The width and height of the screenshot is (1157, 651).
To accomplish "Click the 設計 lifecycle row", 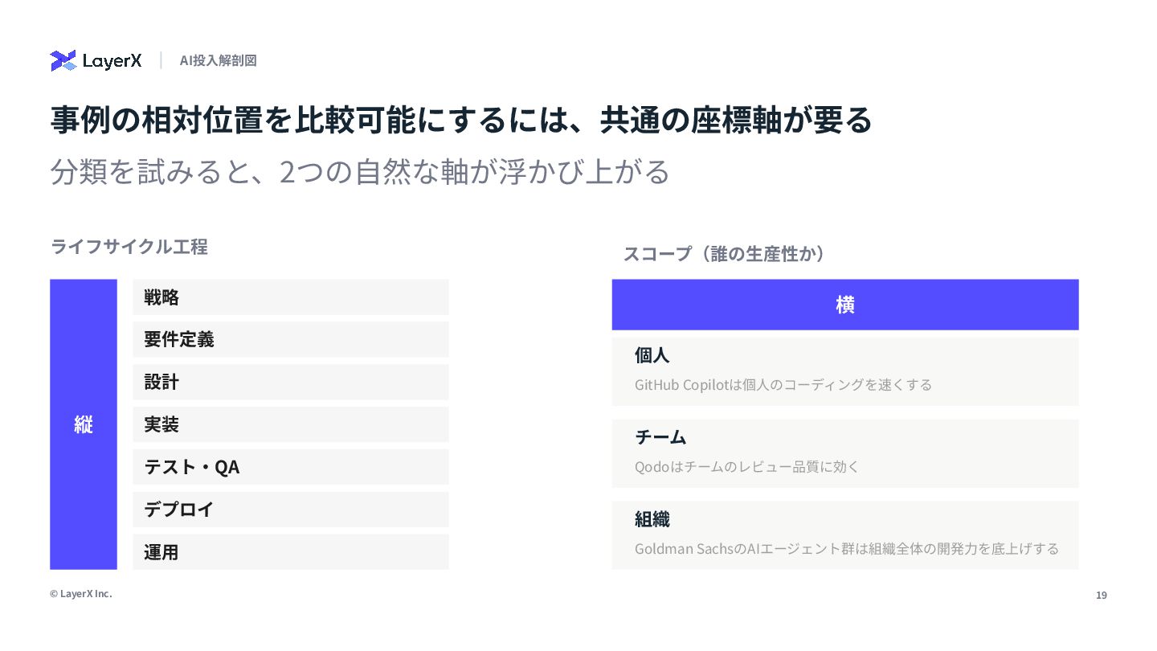I will 290,382.
